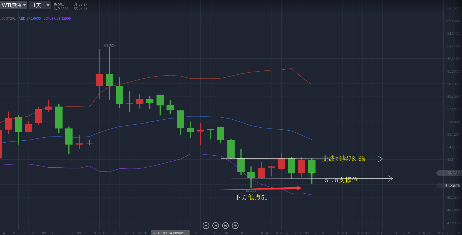
Task: Click the 开 58.27 open price value
Action: (x=81, y=4)
